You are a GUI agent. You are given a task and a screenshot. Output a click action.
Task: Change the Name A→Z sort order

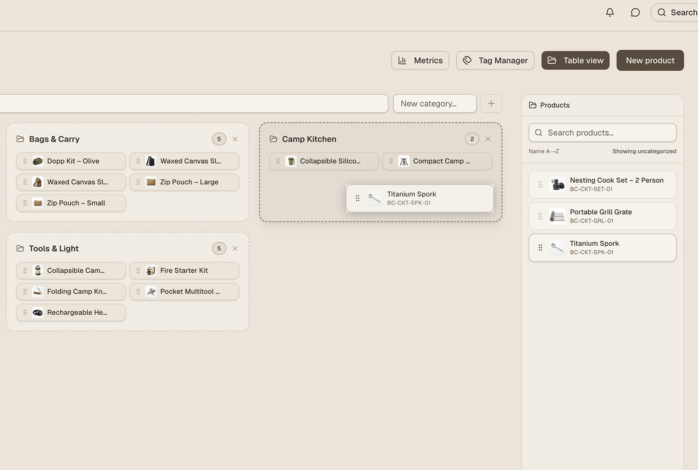click(544, 151)
